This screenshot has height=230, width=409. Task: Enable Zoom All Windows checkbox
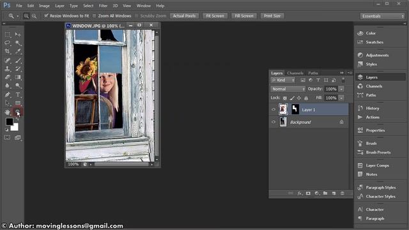click(x=95, y=16)
